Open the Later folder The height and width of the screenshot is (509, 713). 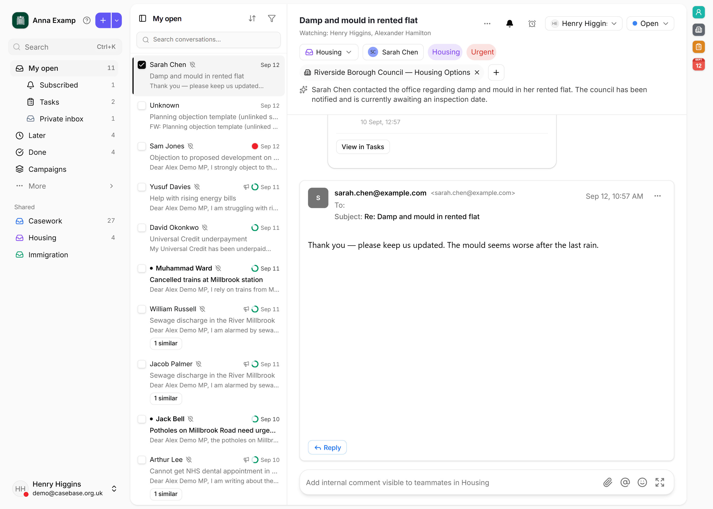click(x=65, y=135)
